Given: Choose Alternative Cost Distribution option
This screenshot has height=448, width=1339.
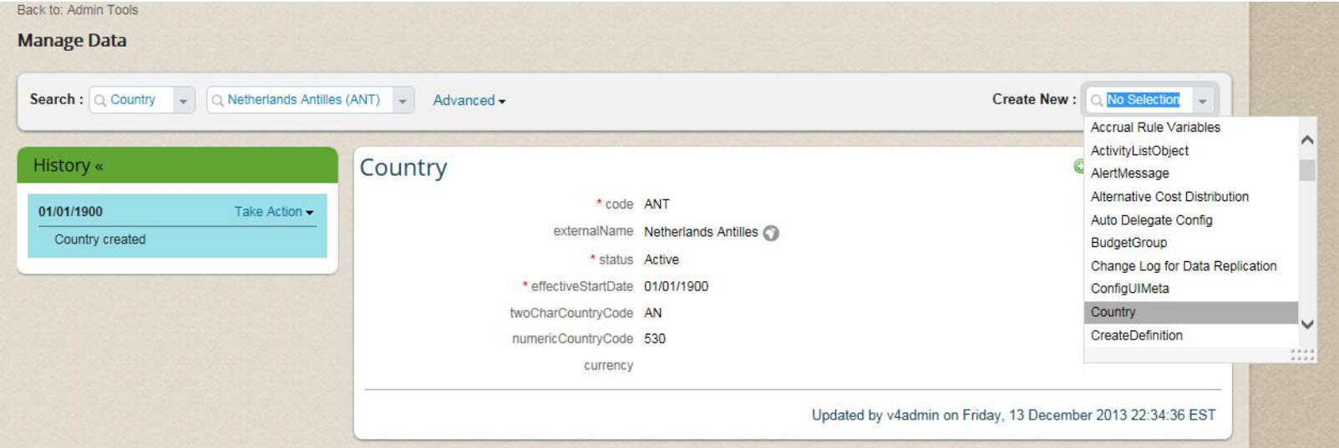Looking at the screenshot, I should point(1190,197).
